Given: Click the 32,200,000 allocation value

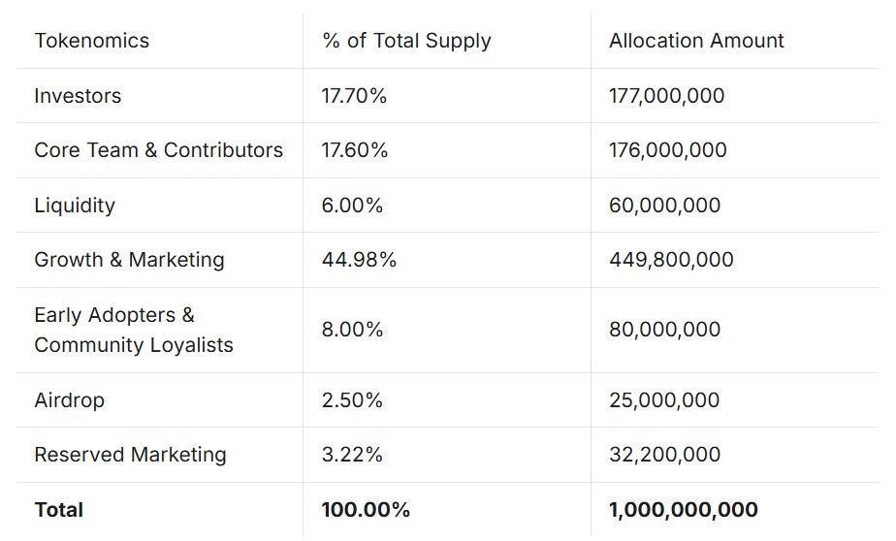Looking at the screenshot, I should pyautogui.click(x=665, y=455).
